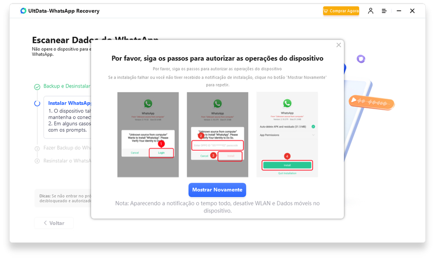Click the 'Resinstalar o WhatsA' step label
This screenshot has width=435, height=258.
tap(67, 161)
